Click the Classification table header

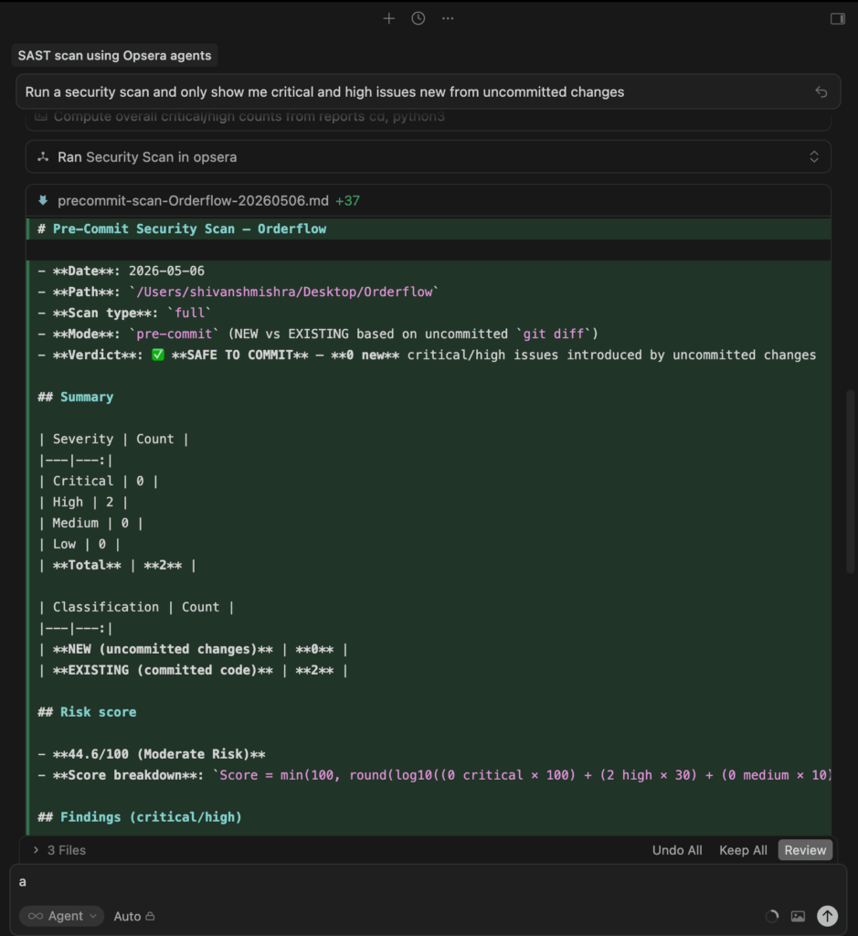tap(136, 607)
